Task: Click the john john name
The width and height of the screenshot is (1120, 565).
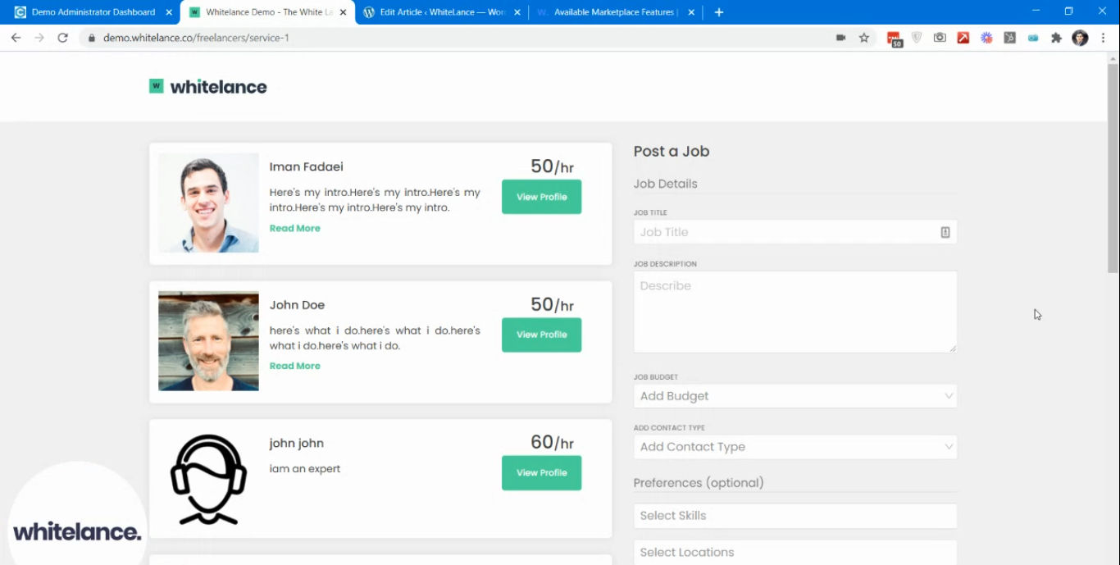Action: point(297,443)
